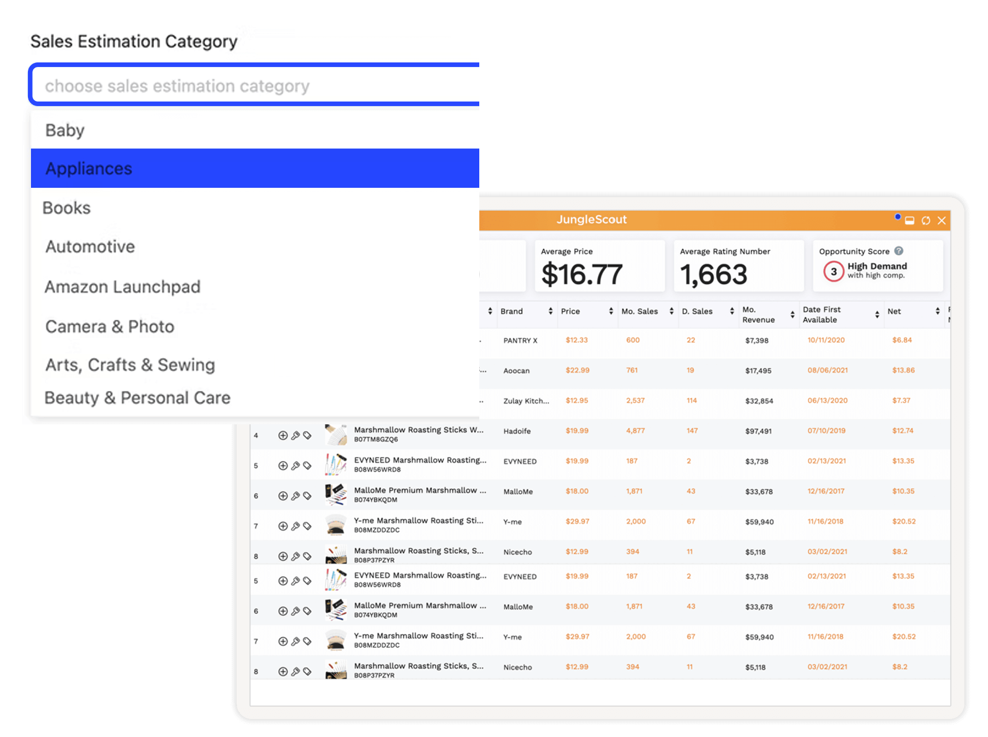Click net cell $6.84
The width and height of the screenshot is (988, 737).
(x=902, y=340)
